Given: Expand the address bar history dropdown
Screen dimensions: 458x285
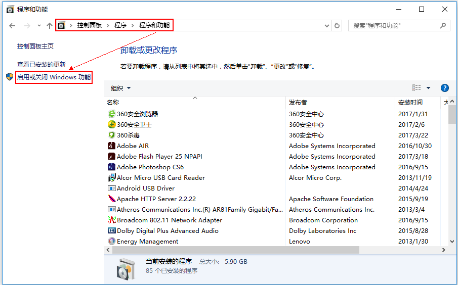Looking at the screenshot, I should (x=327, y=26).
